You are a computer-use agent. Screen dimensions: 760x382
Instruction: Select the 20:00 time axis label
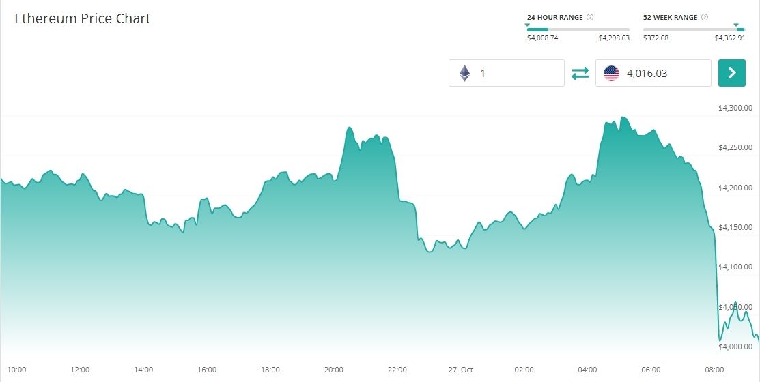(x=333, y=370)
